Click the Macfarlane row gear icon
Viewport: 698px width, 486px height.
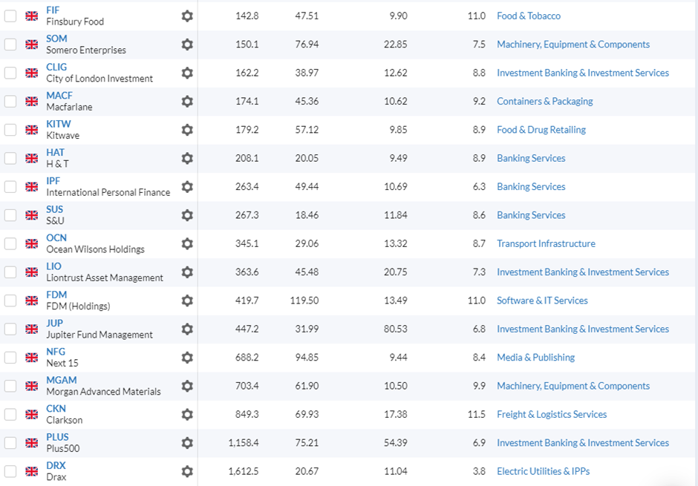[x=187, y=102]
